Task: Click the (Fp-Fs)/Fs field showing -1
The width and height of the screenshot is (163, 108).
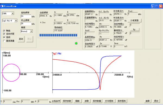Action: [104, 33]
